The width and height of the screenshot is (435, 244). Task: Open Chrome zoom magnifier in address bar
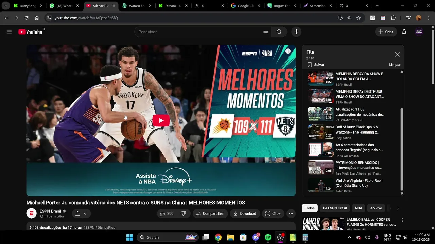click(349, 18)
